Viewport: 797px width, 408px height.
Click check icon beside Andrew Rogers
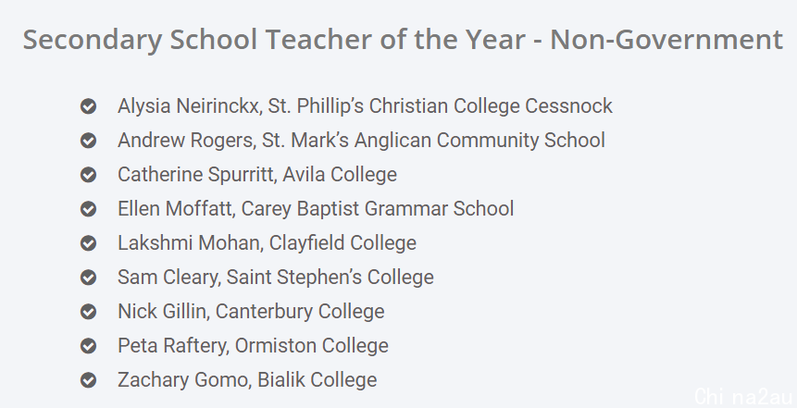(x=89, y=141)
